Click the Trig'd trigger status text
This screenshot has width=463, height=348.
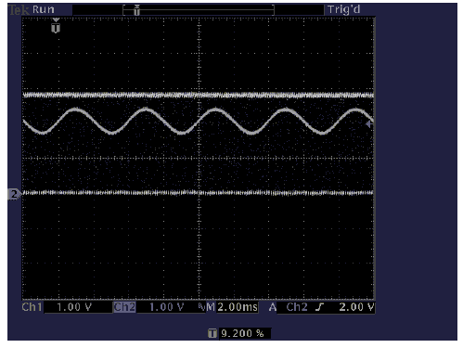[344, 10]
